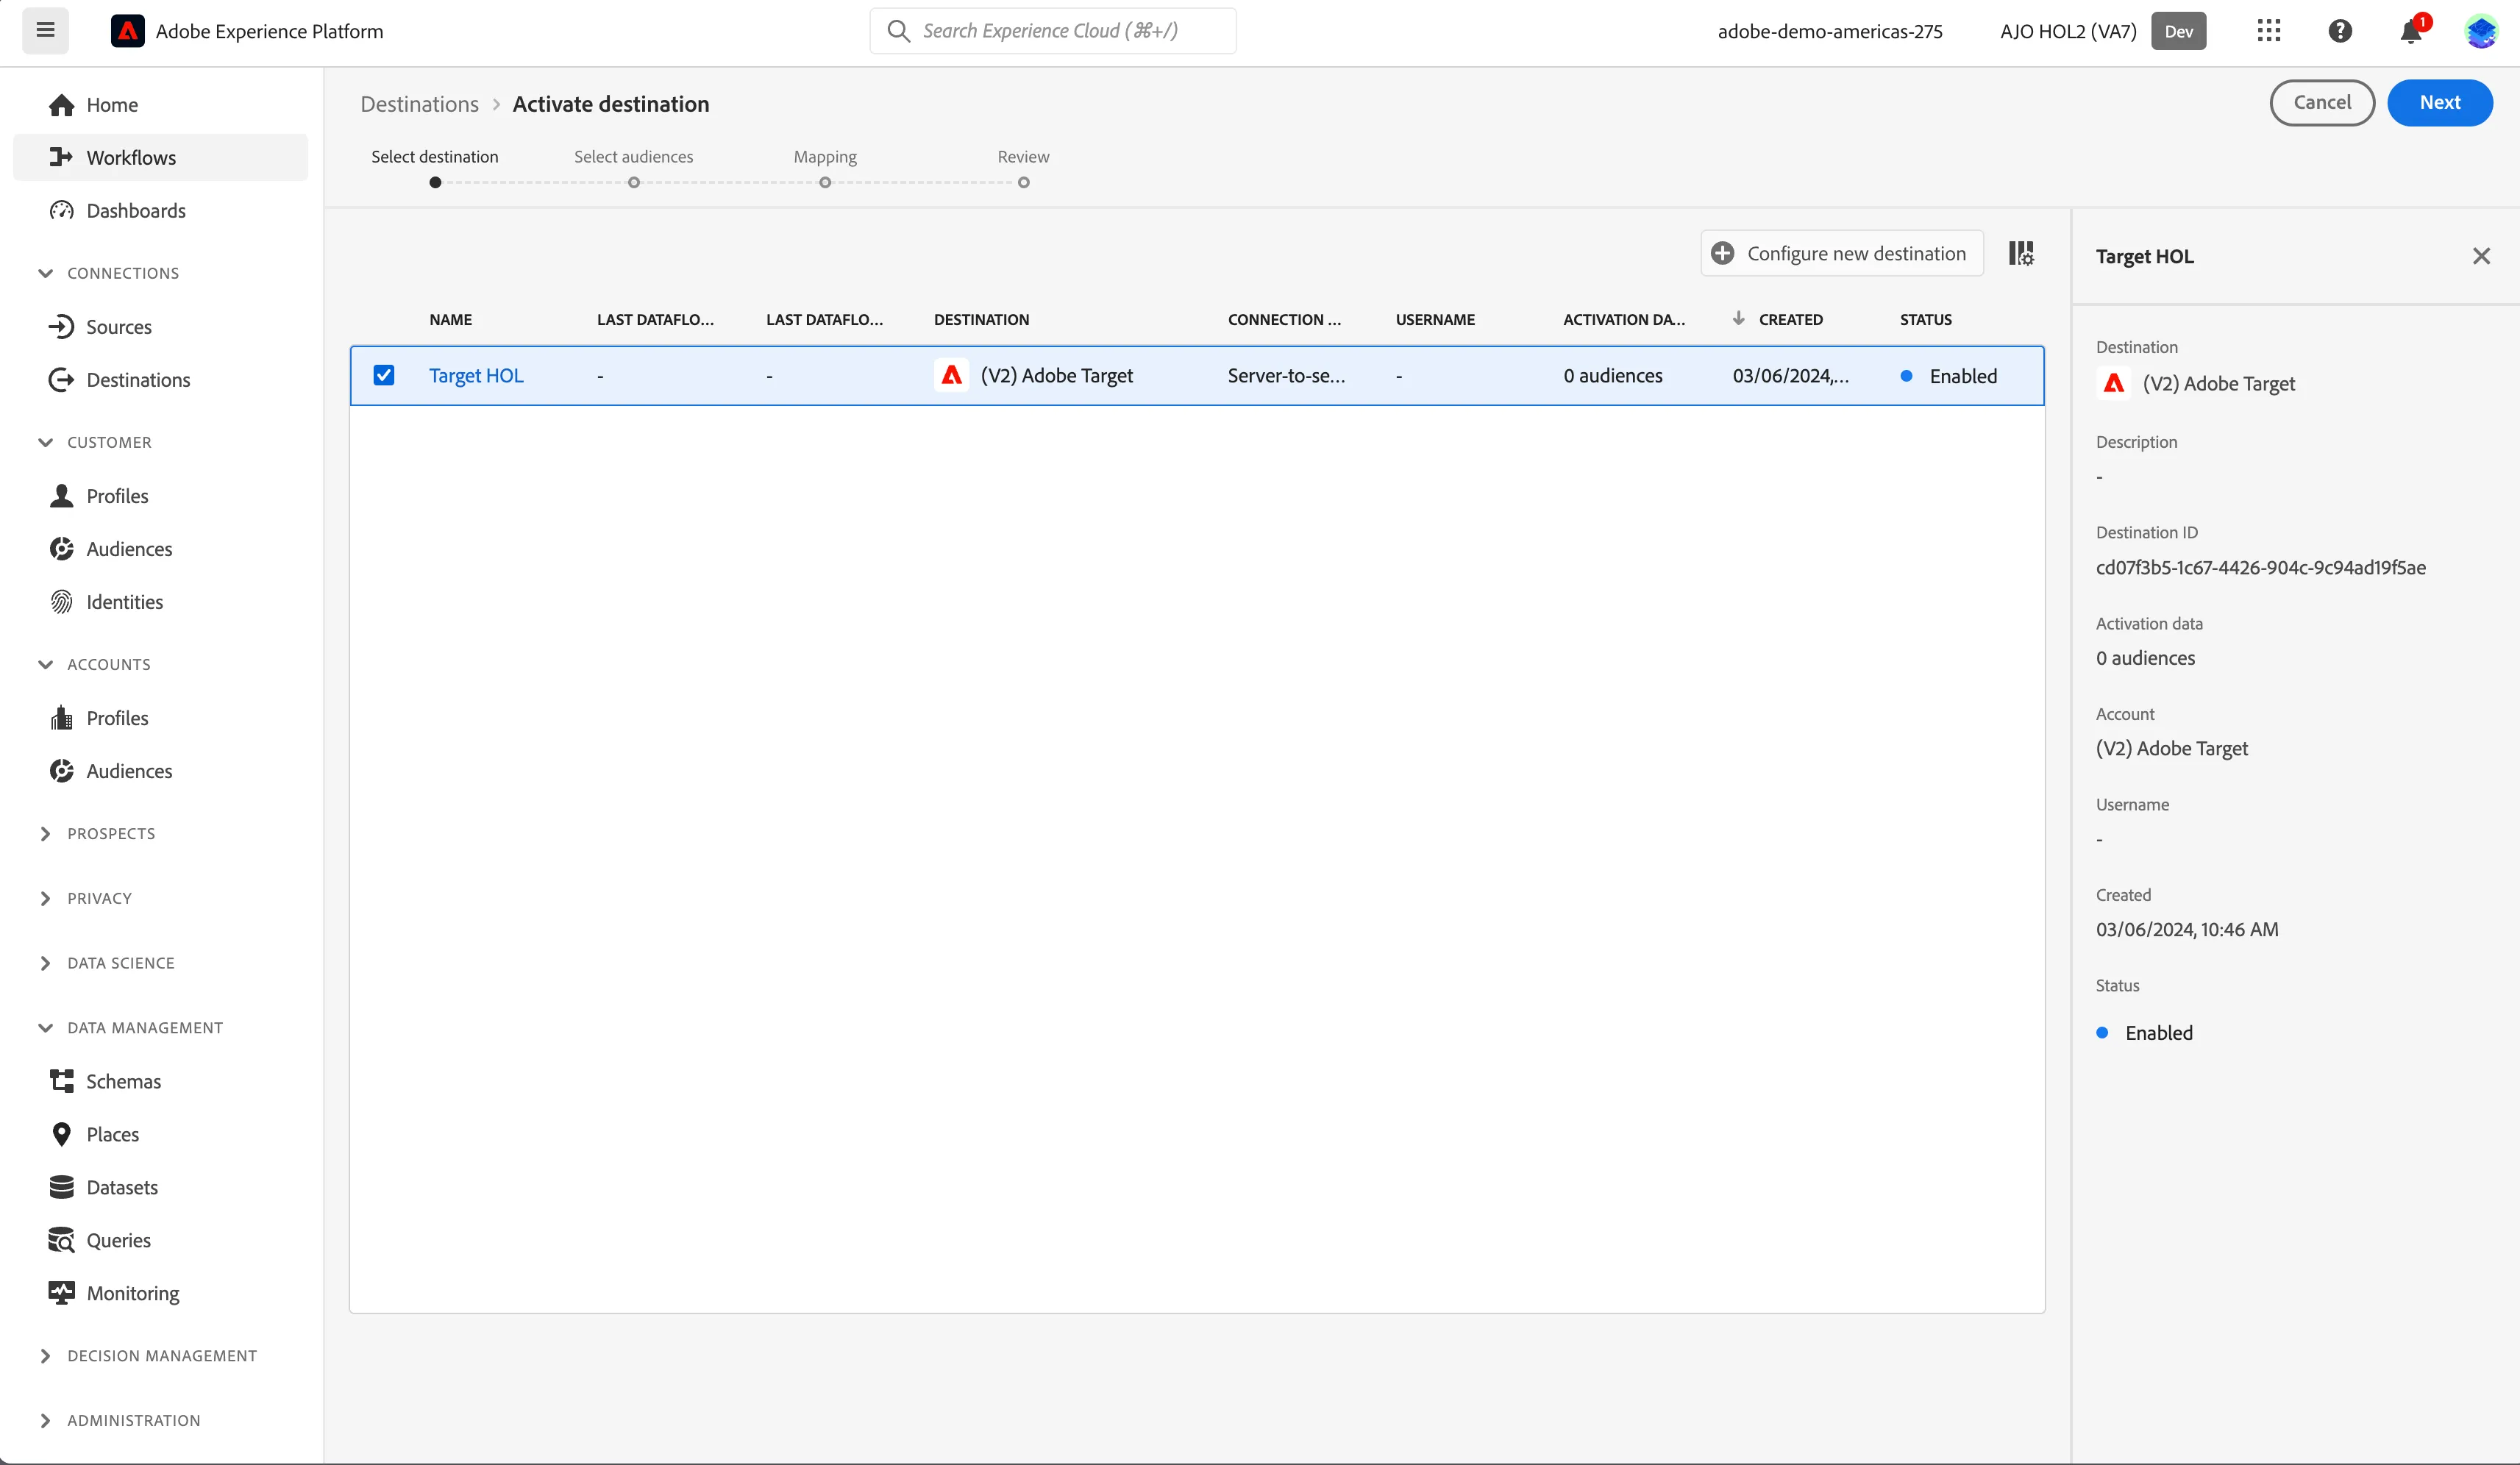The image size is (2520, 1465).
Task: Uncheck the Target HOL row checkbox
Action: tap(384, 375)
